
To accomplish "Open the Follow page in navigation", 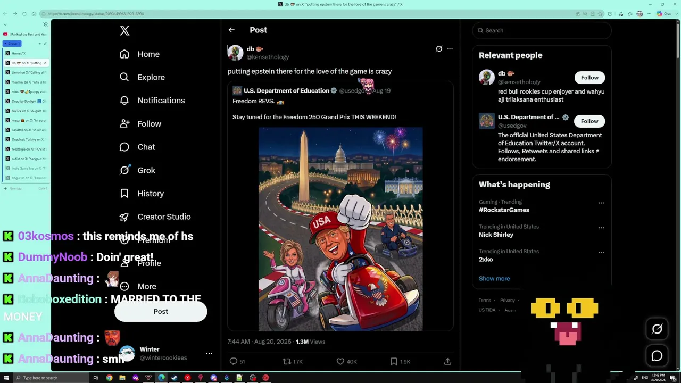I will coord(140,124).
